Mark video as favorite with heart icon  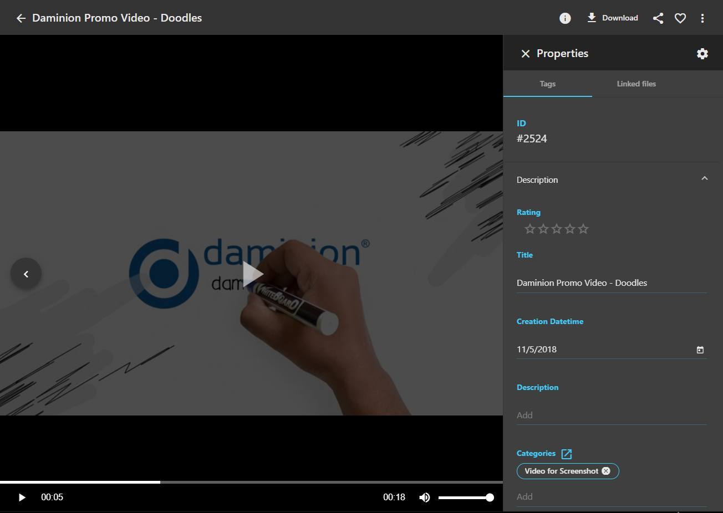click(x=680, y=18)
